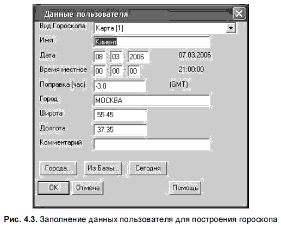Click the Поправка (час) field with -3.0
Image resolution: width=281 pixels, height=228 pixels.
[x=120, y=86]
